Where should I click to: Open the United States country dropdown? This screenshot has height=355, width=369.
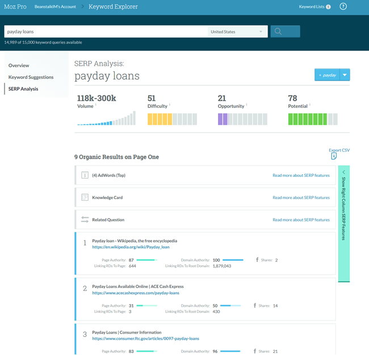coord(237,32)
